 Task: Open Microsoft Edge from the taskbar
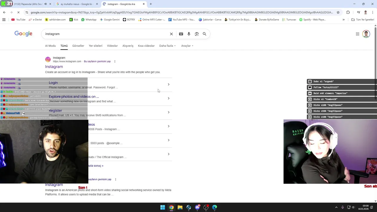[x=215, y=207]
